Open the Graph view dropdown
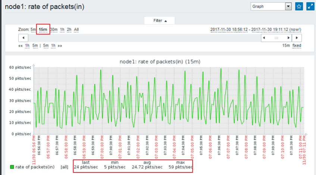Image resolution: width=316 pixels, height=175 pixels. 271,6
